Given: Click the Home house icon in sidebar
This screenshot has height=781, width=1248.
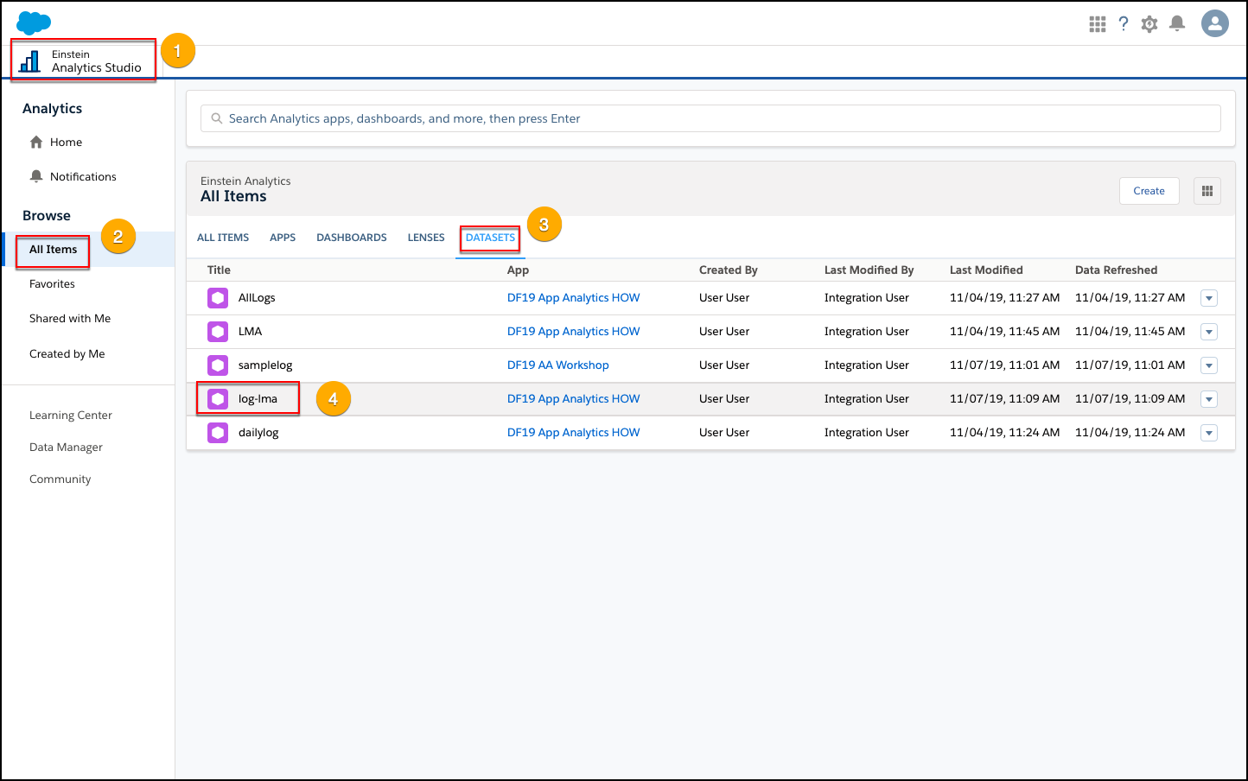Looking at the screenshot, I should (x=36, y=142).
